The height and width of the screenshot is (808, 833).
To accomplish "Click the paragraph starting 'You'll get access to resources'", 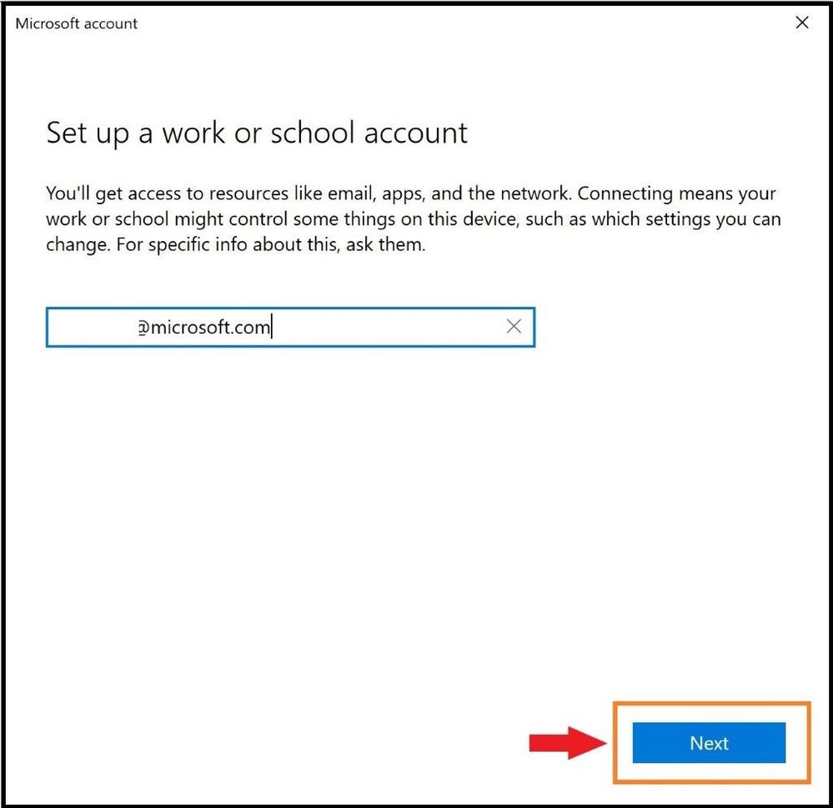I will pyautogui.click(x=413, y=218).
